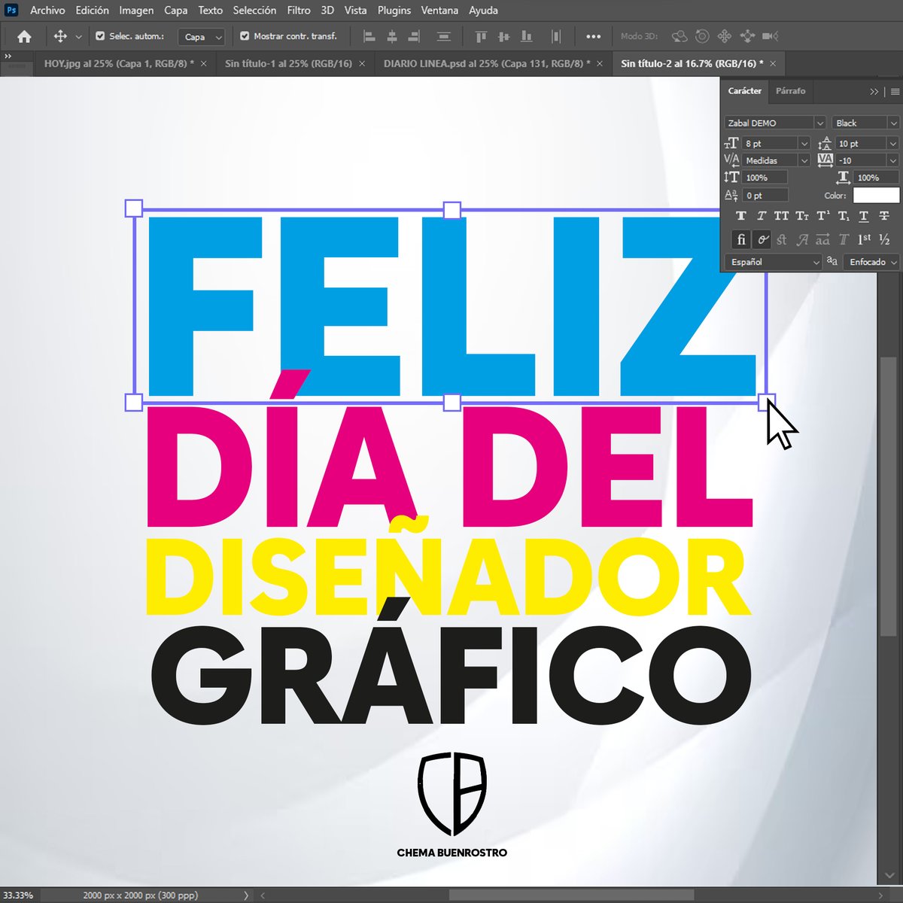
Task: Click distribute horizontally icon
Action: (556, 36)
